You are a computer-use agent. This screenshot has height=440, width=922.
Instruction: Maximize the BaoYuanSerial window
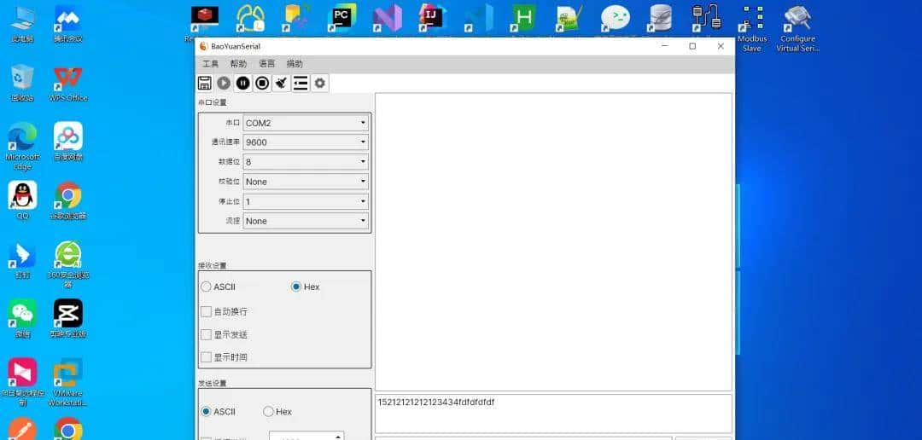(692, 46)
